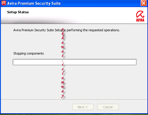The height and width of the screenshot is (115, 148).
Task: Close the Avira Premium Security Suite window
Action: click(144, 3)
